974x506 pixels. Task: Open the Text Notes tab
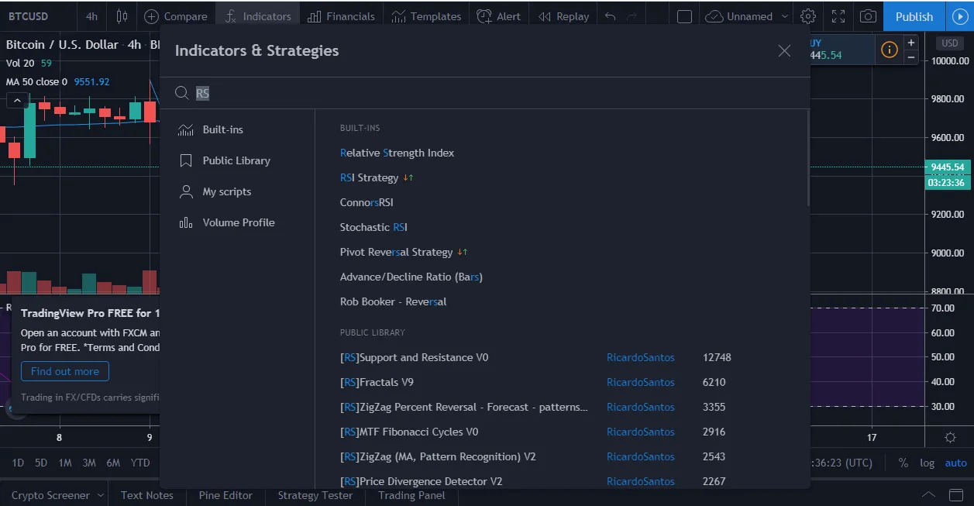click(146, 495)
